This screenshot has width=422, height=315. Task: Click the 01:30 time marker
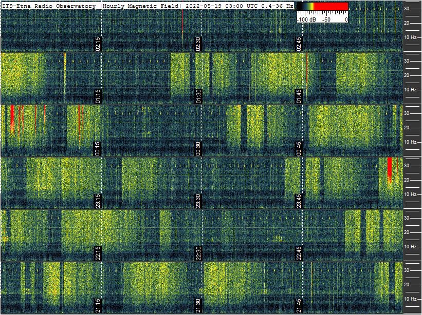(198, 96)
